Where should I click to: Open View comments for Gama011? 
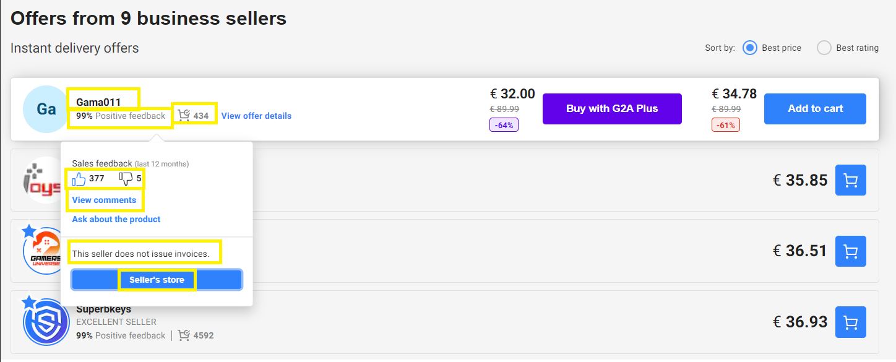[105, 200]
